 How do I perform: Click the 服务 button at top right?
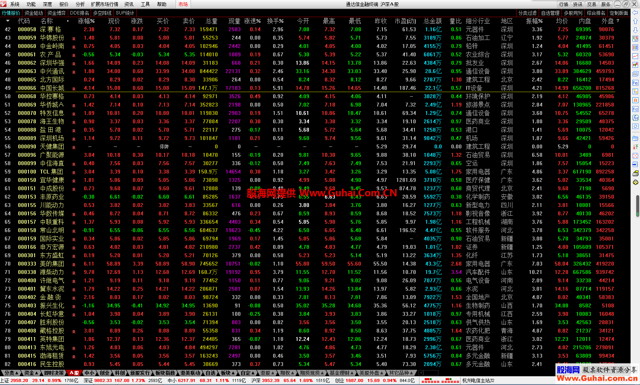point(606,4)
